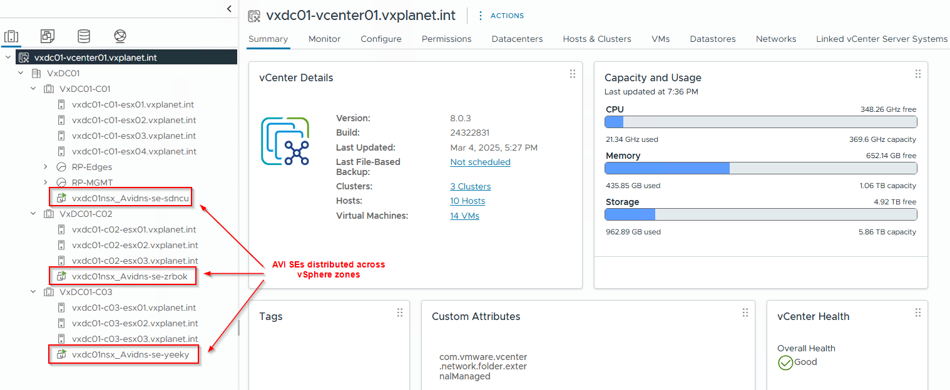Click the datacenter icon next to VxDC01
The image size is (950, 390).
(36, 73)
